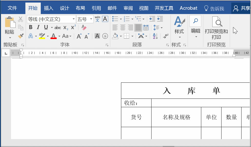Viewport: 251px width, 147px height.
Task: Click the subscript icon
Action: [65, 27]
